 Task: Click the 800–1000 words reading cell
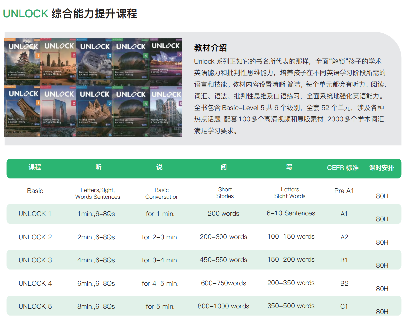tap(223, 306)
